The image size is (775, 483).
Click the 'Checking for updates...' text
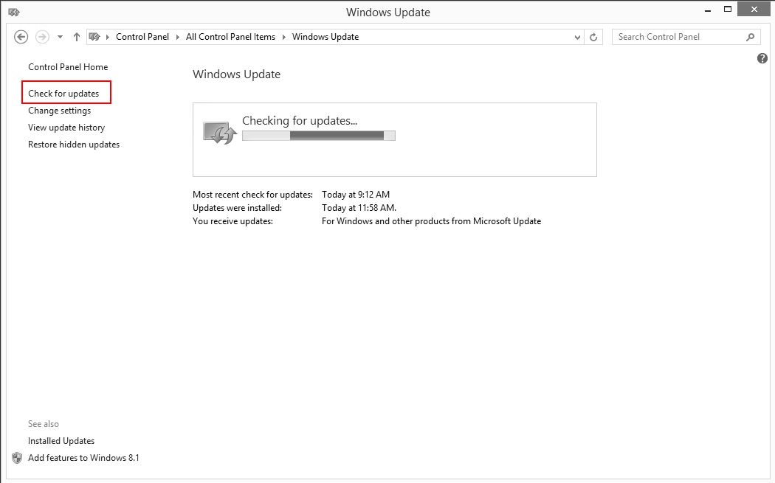(300, 121)
